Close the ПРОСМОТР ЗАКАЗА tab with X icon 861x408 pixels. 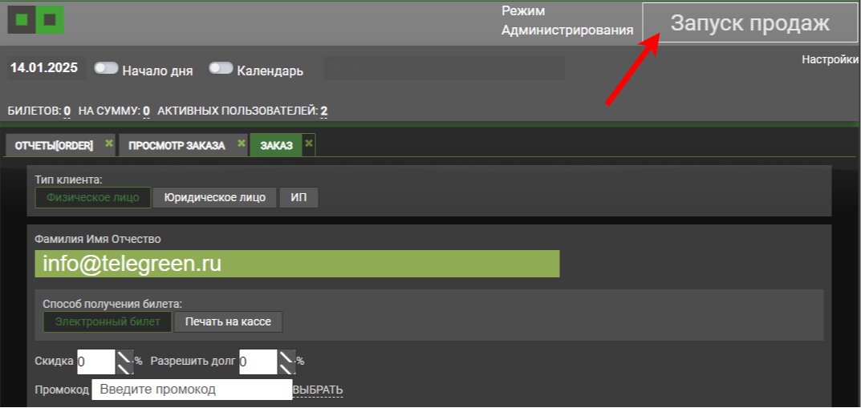pyautogui.click(x=241, y=143)
